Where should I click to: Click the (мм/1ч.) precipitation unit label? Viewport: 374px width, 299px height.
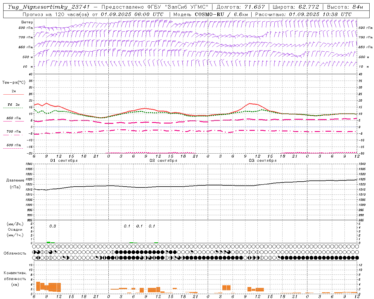(15, 235)
